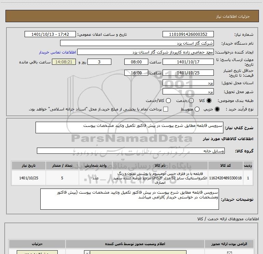The height and width of the screenshot is (254, 263).
Task: Select the کالا category radio button
Action: pos(209,101)
